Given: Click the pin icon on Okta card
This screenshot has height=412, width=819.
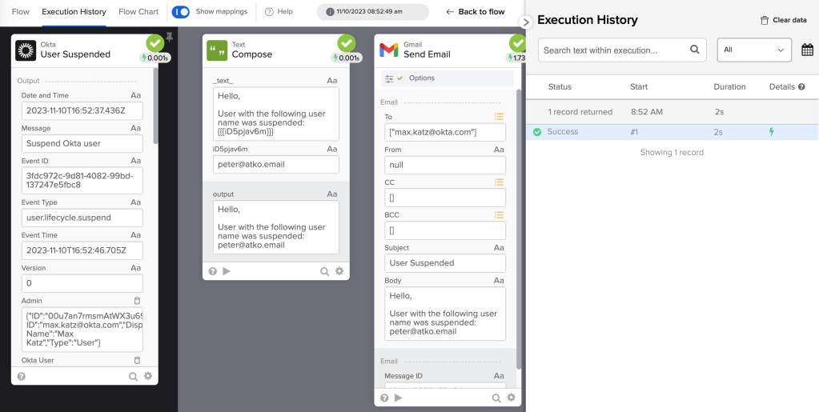Looking at the screenshot, I should 169,37.
